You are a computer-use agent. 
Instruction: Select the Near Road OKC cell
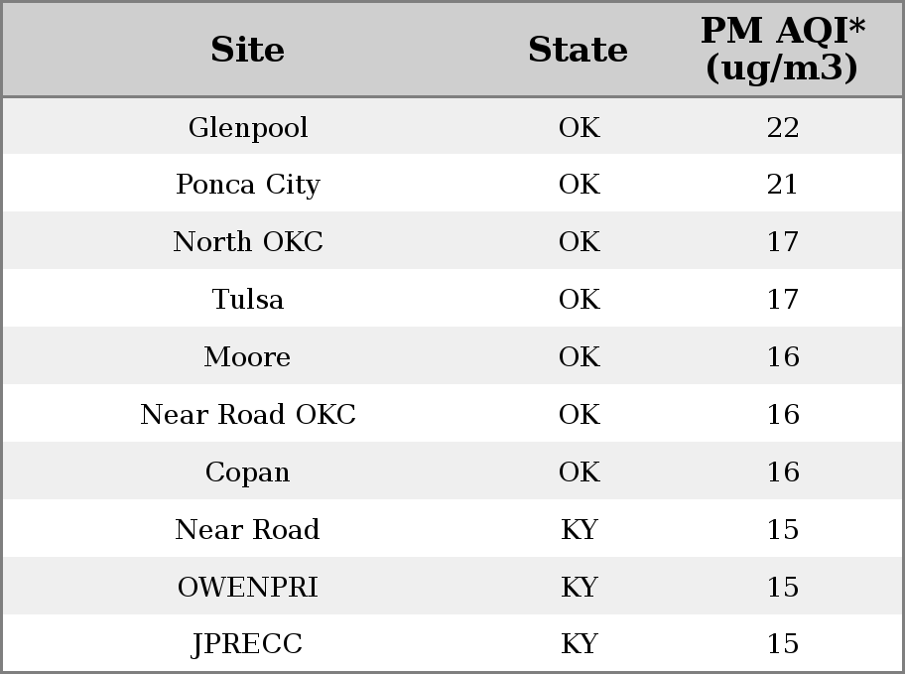tap(248, 414)
